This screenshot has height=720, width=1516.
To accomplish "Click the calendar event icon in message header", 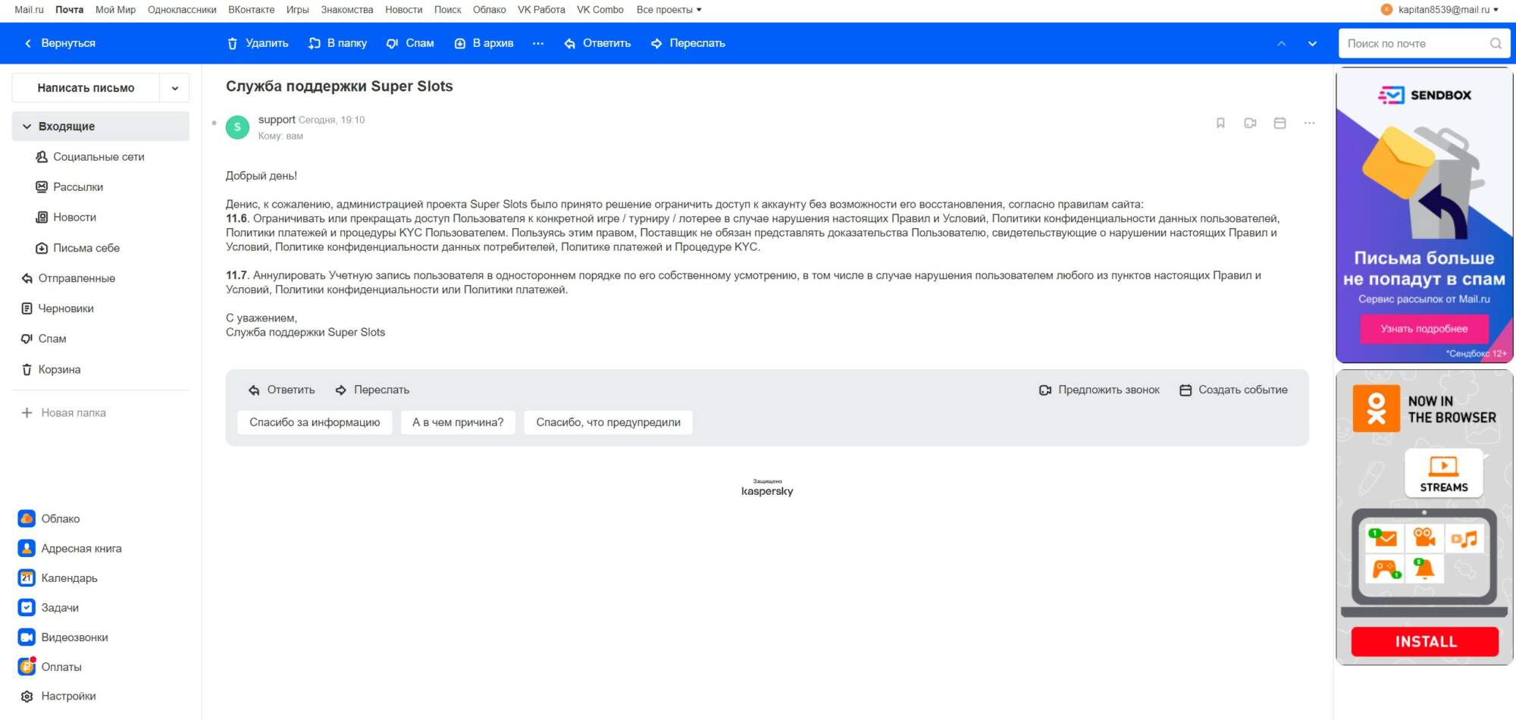I will click(x=1280, y=123).
